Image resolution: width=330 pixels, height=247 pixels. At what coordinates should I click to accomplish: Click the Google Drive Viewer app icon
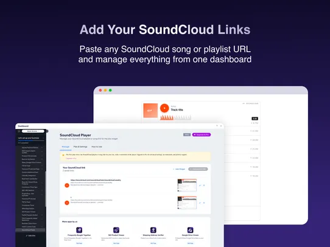(190, 230)
